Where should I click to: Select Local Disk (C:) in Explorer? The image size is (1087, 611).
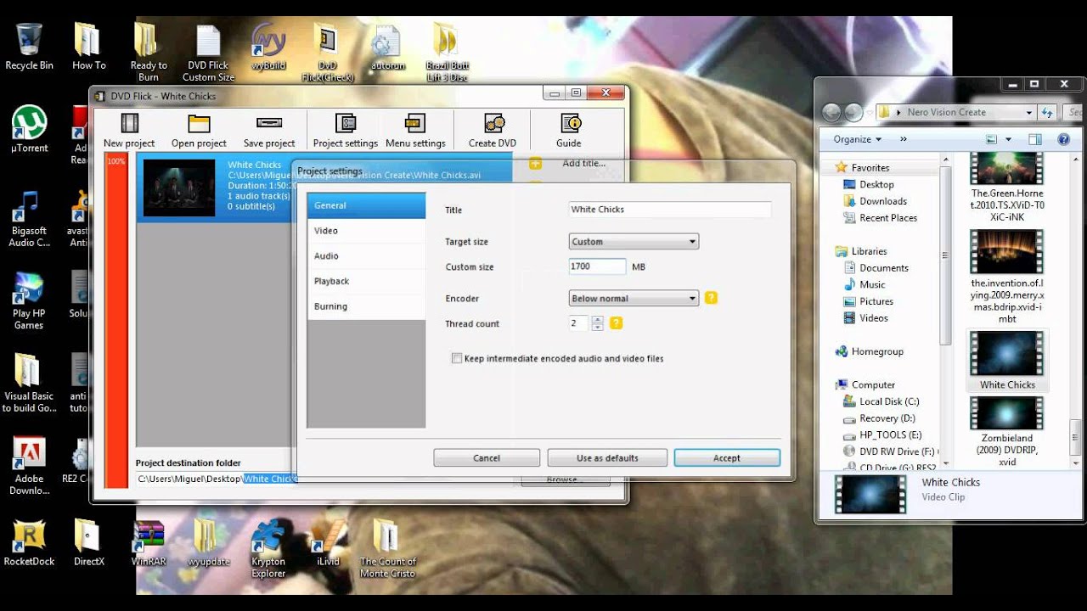click(889, 401)
